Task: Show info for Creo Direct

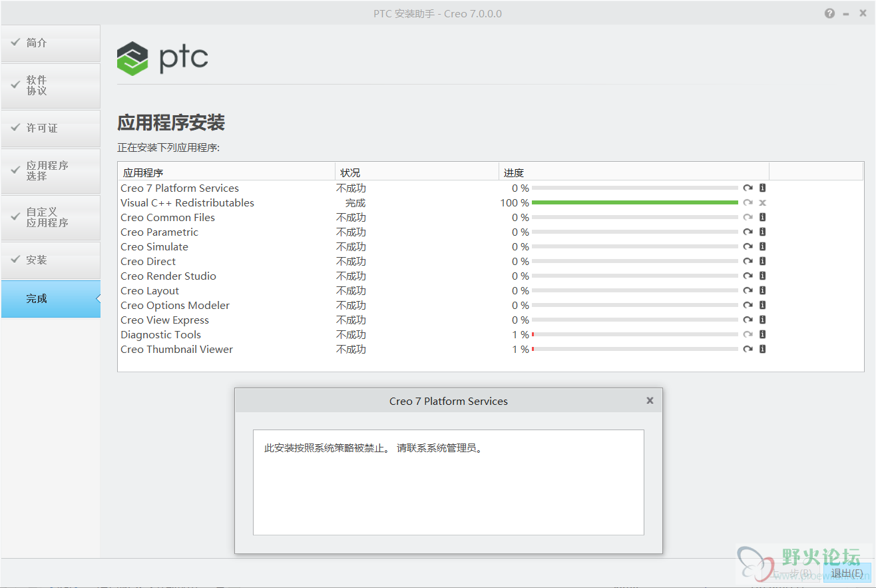Action: click(x=763, y=261)
